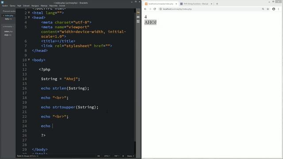Open index.php in project file tree
Screen dimensions: 283x159
(8, 31)
